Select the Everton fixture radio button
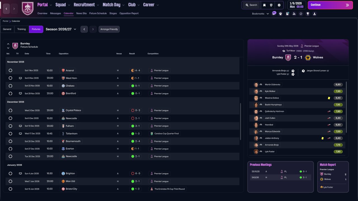Screen dimensions: 358x201 click(x=10, y=149)
